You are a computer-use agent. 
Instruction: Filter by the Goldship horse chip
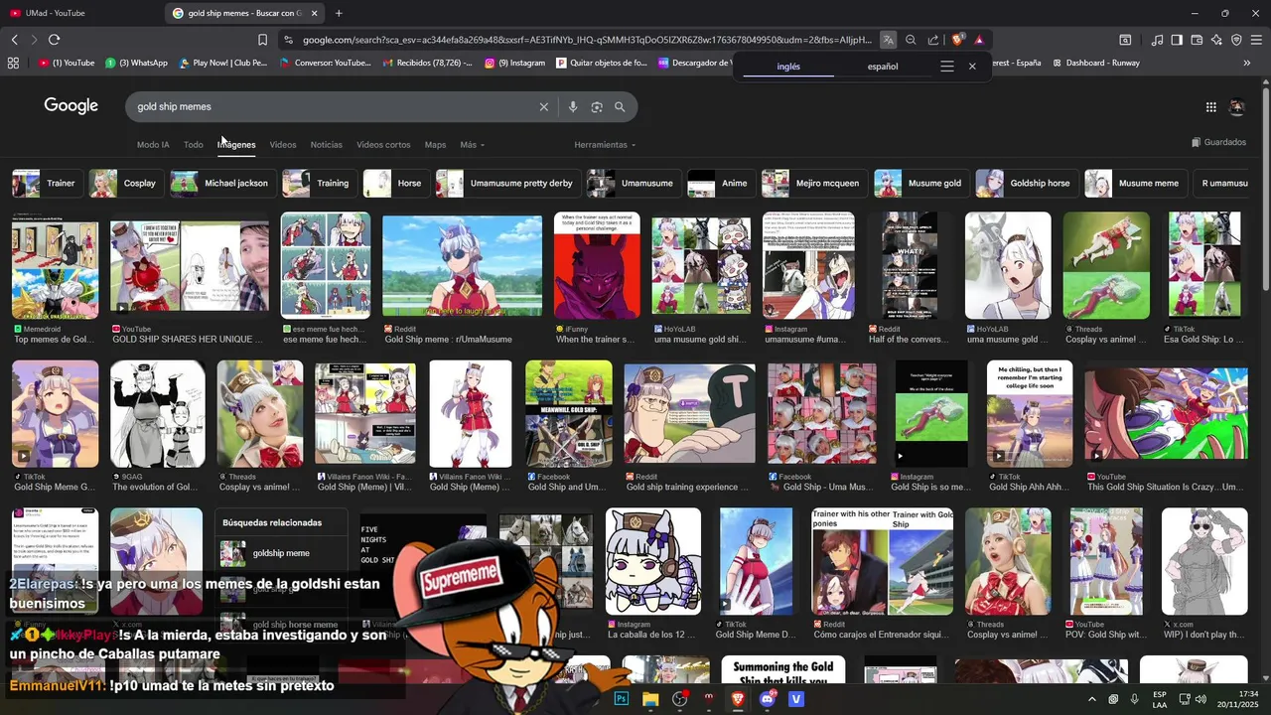coord(1026,183)
